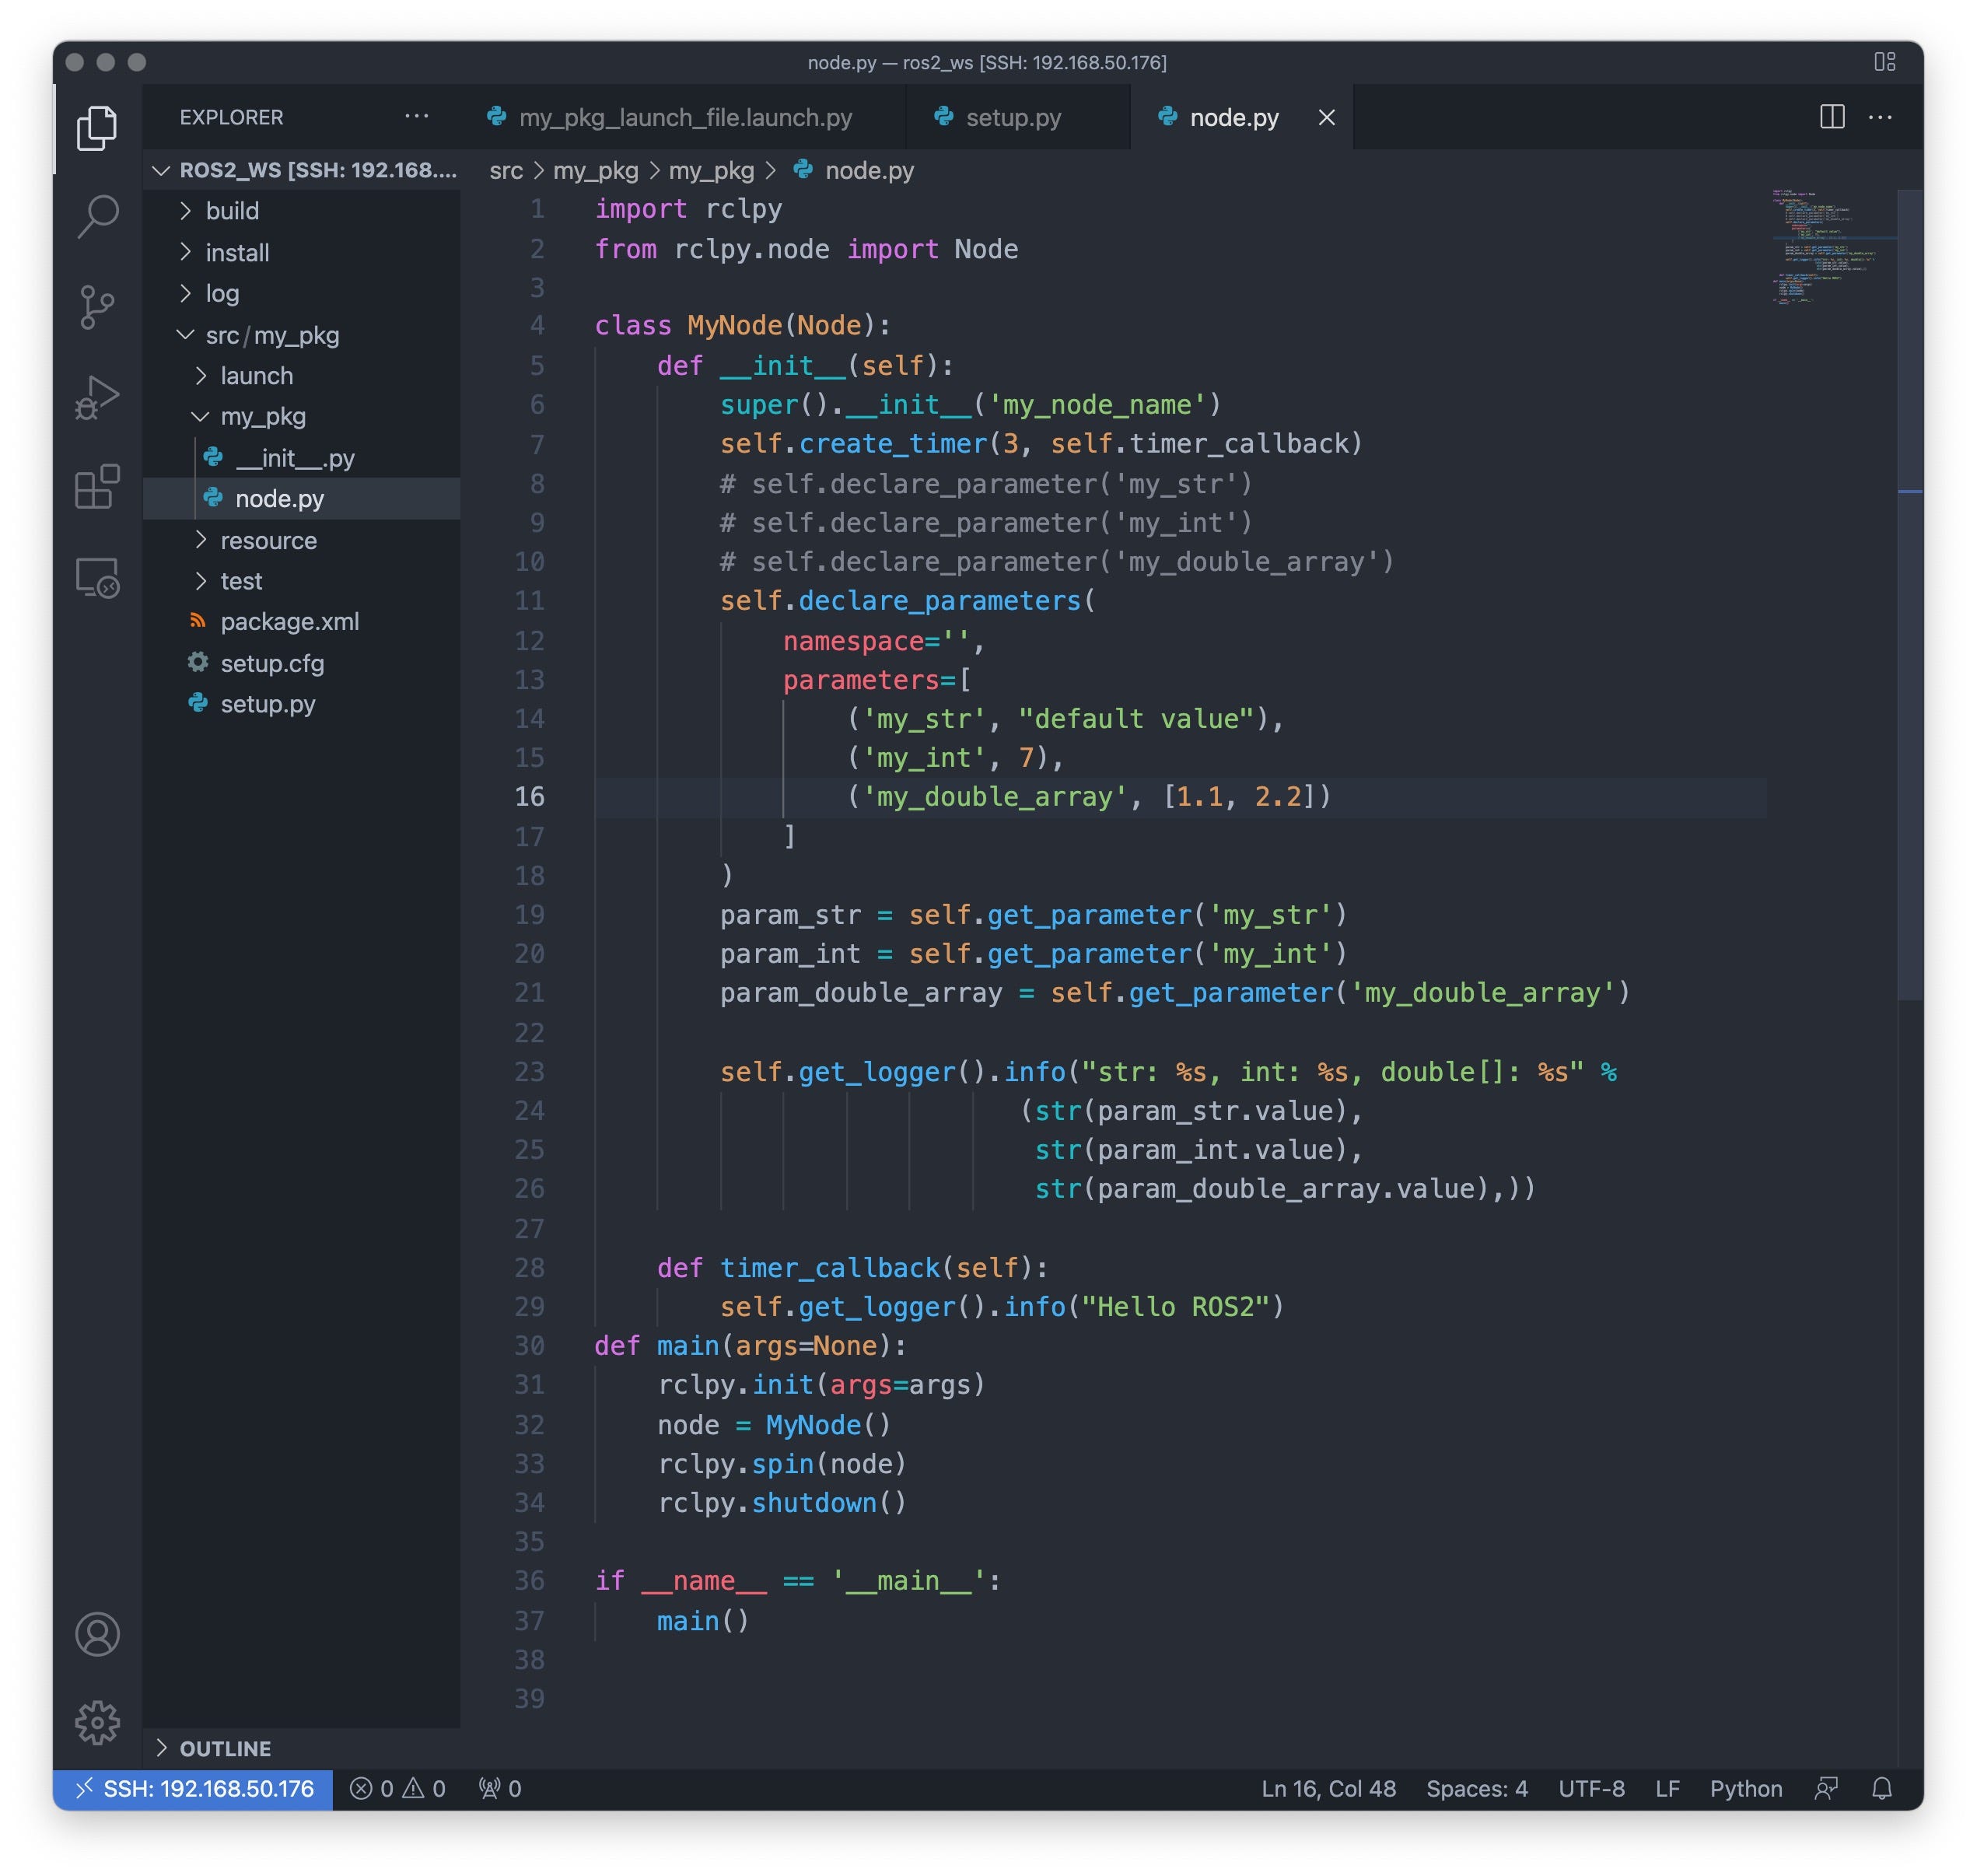Open the Source Control view

[97, 307]
